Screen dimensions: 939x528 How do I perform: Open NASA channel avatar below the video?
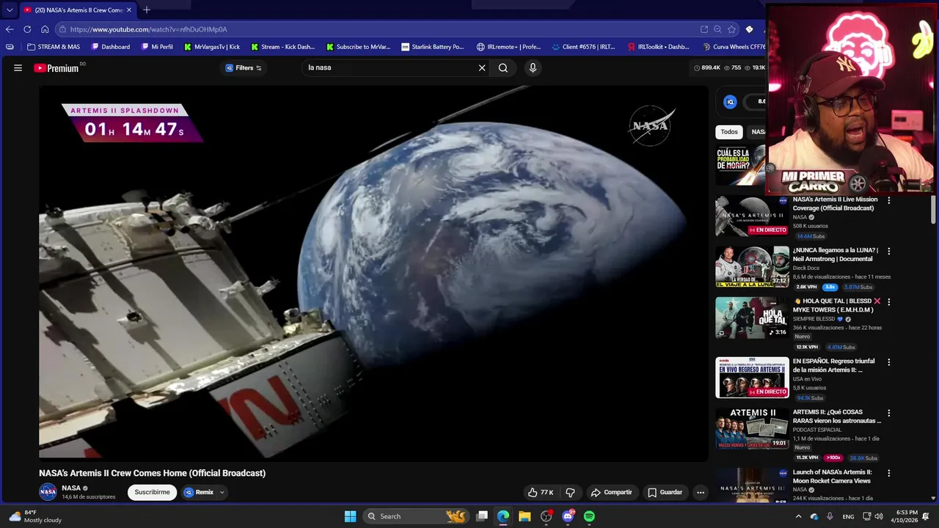tap(48, 492)
